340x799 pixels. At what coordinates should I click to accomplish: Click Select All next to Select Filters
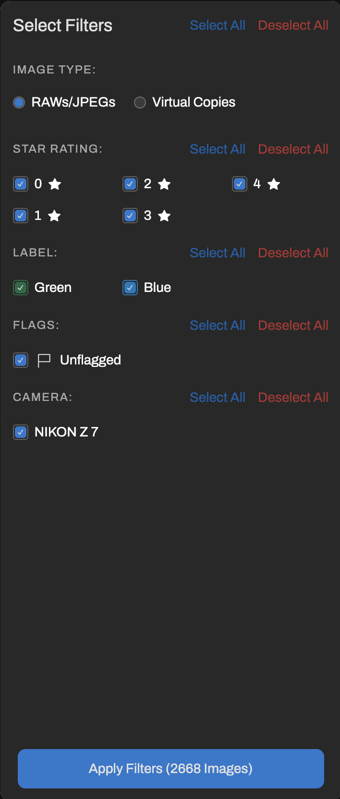(218, 25)
